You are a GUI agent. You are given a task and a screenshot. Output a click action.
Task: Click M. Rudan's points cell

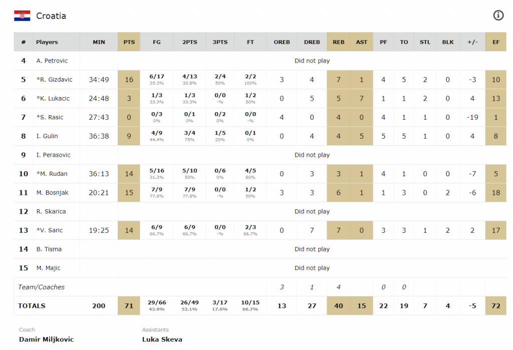129,174
